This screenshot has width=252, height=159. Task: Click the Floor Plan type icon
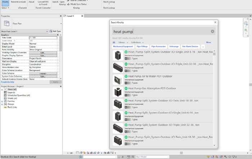pos(6,23)
